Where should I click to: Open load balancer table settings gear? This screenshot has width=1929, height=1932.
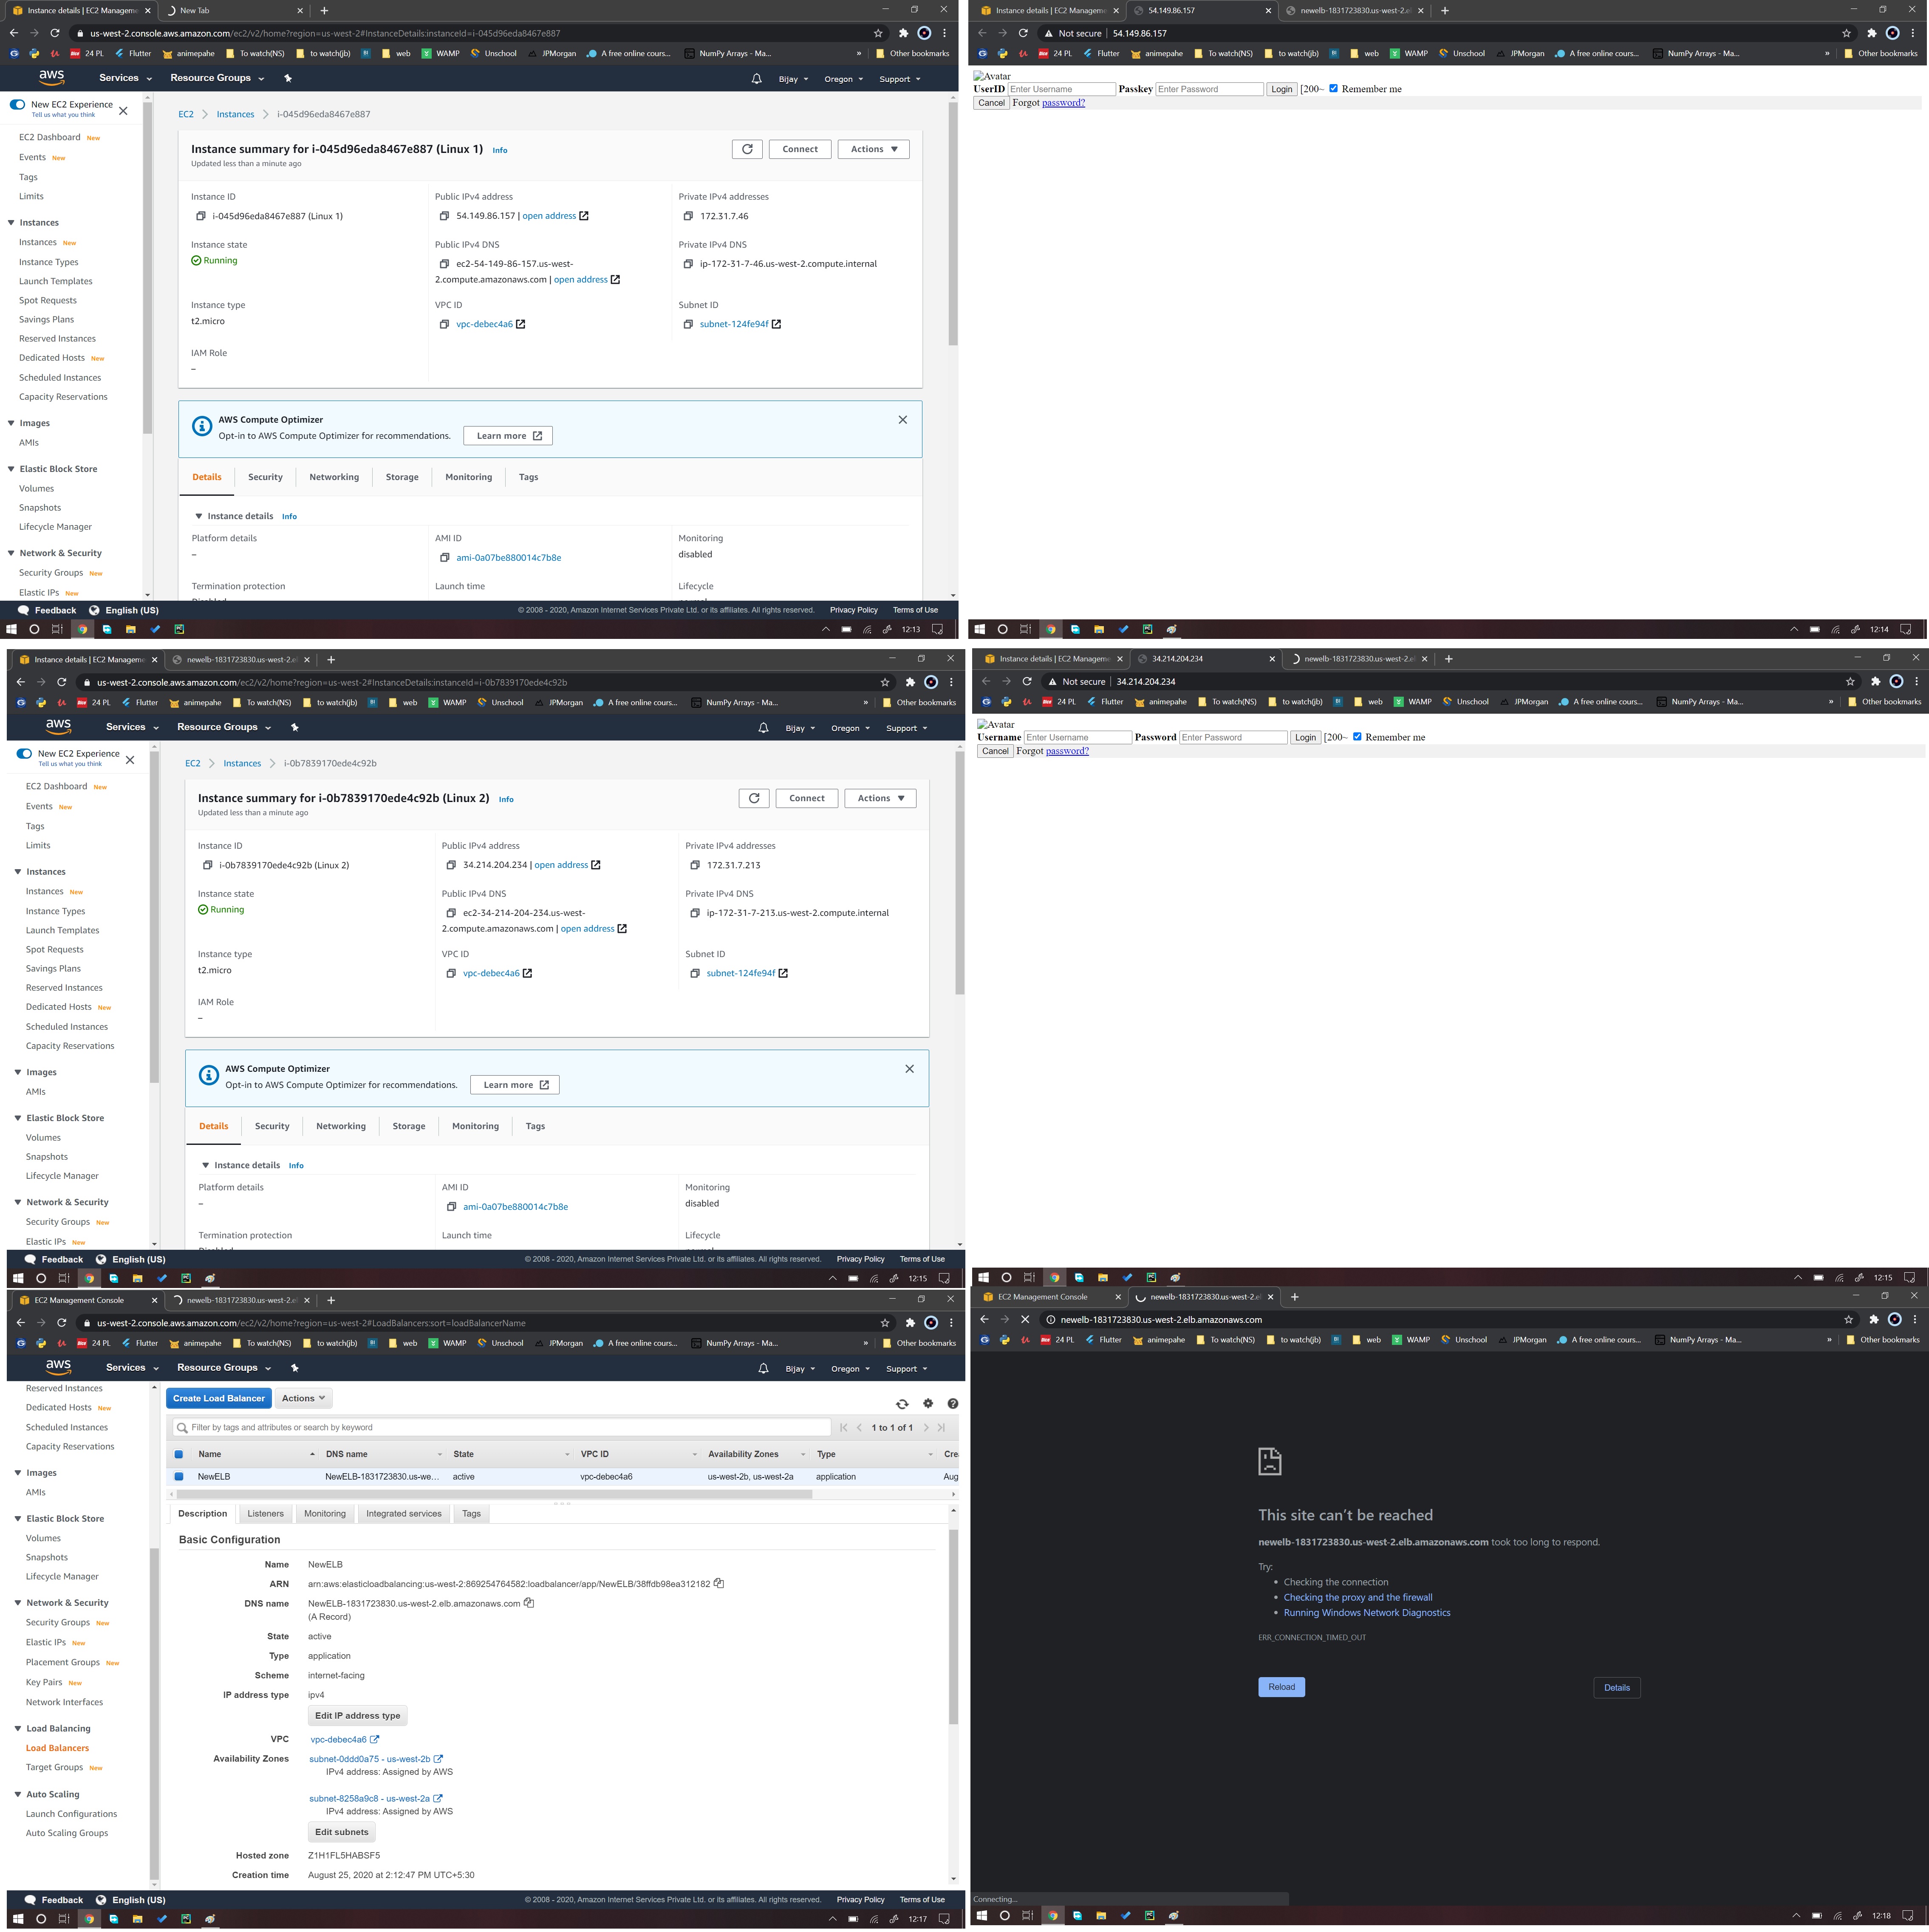pos(927,1403)
